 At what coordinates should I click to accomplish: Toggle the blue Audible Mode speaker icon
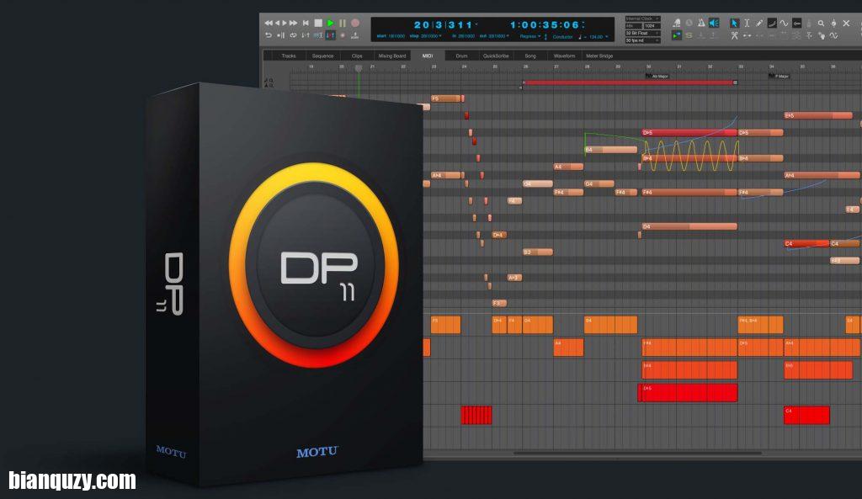click(x=714, y=23)
